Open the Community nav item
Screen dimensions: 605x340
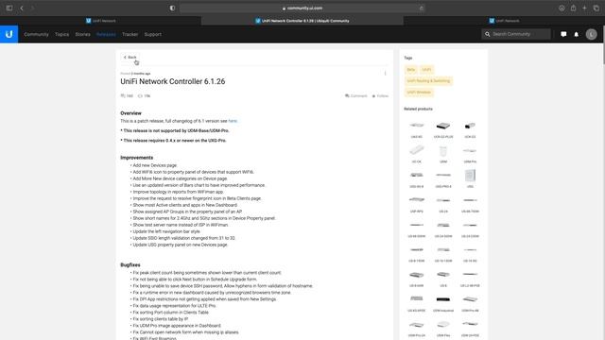click(x=36, y=34)
